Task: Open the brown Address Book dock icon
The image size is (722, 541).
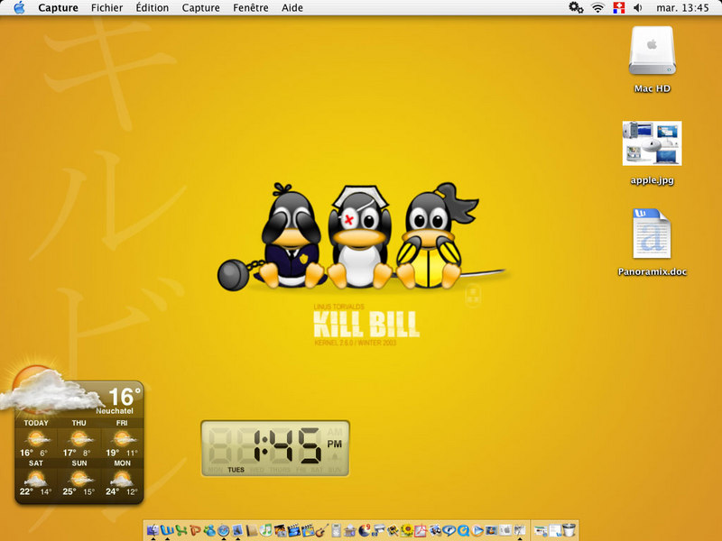Action: click(252, 530)
